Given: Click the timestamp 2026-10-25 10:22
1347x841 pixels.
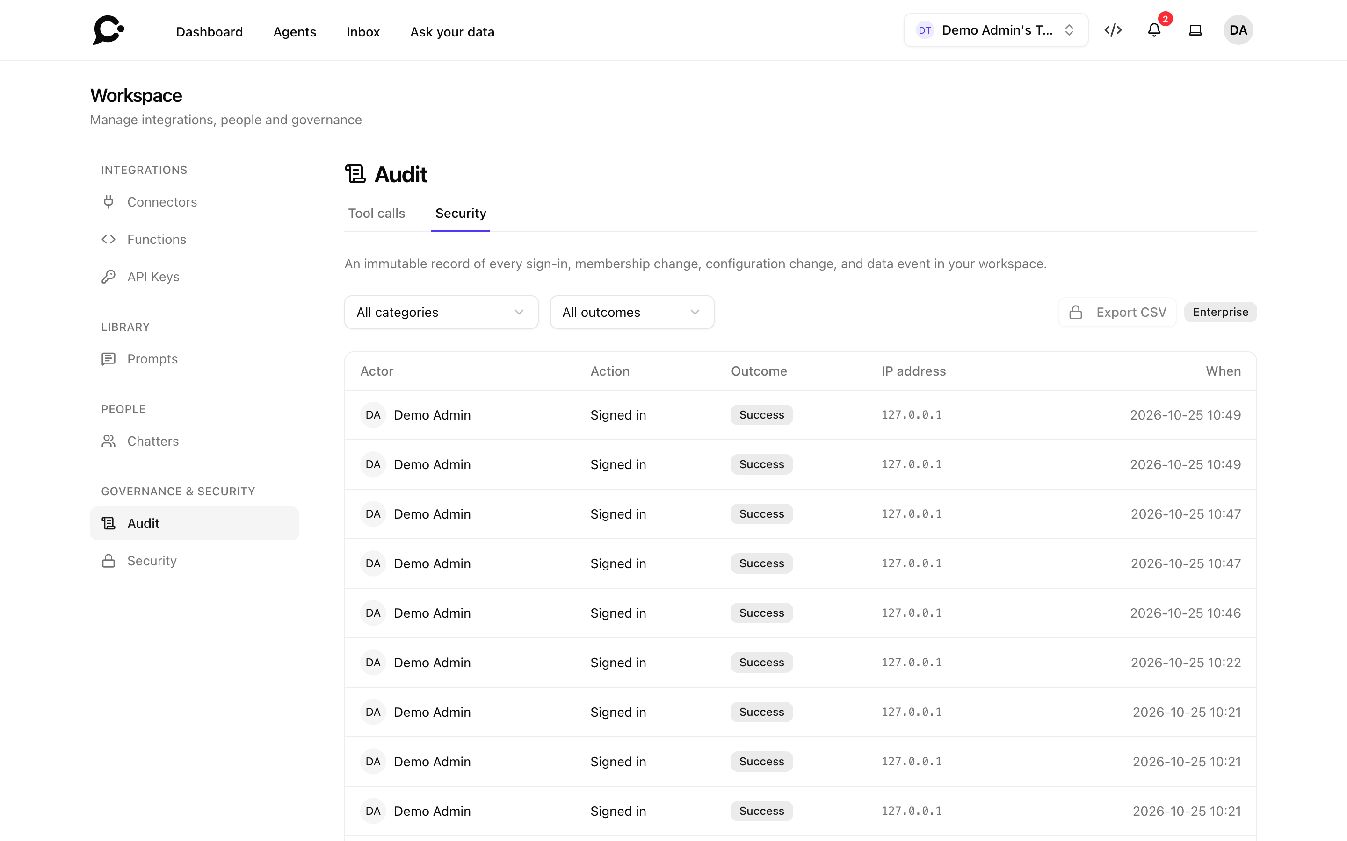Looking at the screenshot, I should [x=1186, y=663].
